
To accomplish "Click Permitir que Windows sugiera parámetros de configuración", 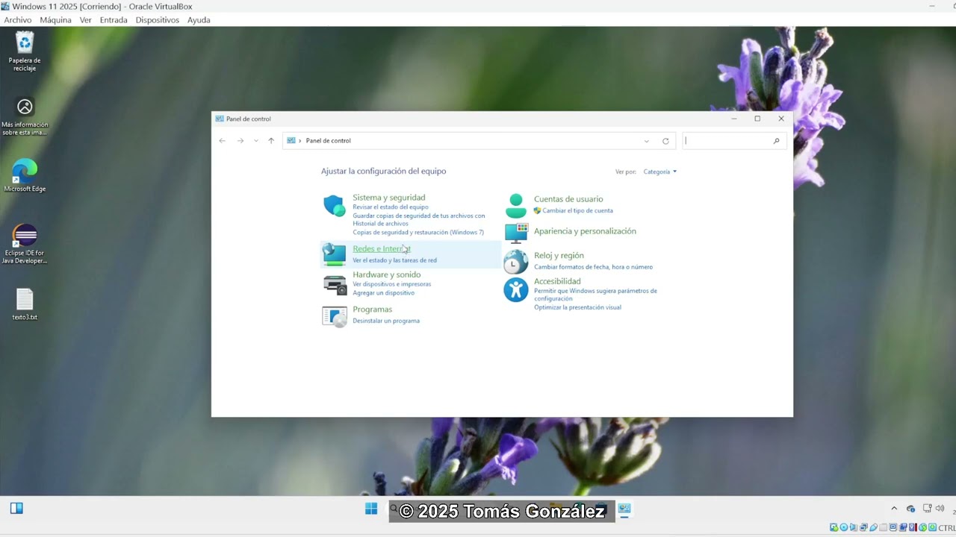I will pyautogui.click(x=595, y=295).
